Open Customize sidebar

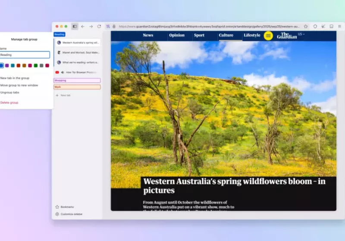[x=69, y=214]
